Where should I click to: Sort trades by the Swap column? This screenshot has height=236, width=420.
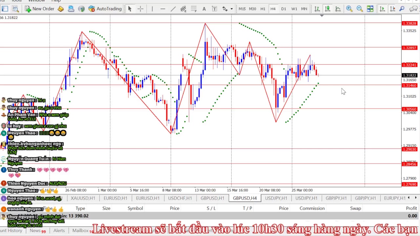click(x=355, y=208)
